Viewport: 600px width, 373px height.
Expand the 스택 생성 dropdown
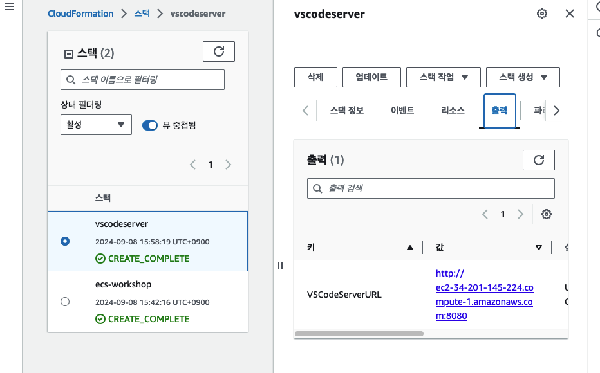523,77
